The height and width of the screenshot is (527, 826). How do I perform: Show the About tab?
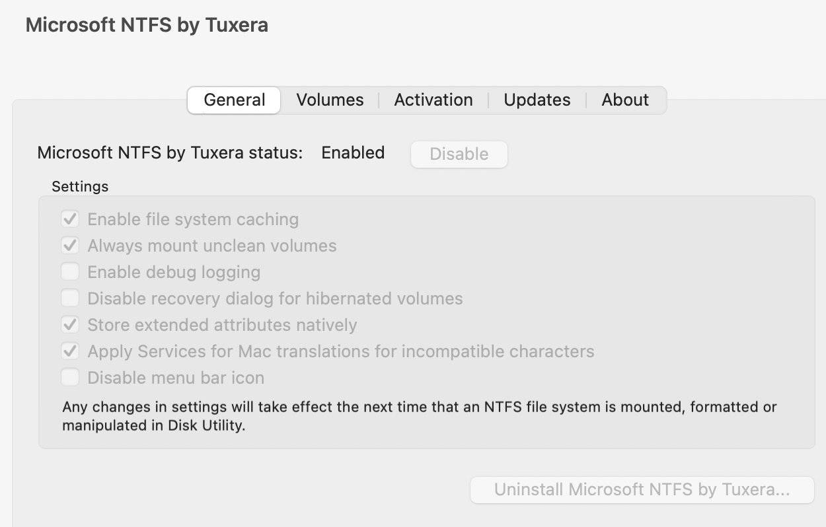625,100
